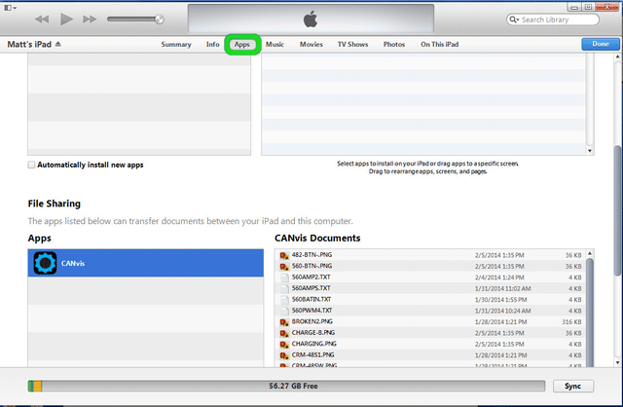Image resolution: width=623 pixels, height=407 pixels.
Task: Click the file icon beside 560PWM4.TXT
Action: [284, 311]
